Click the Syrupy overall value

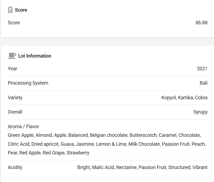(200, 112)
